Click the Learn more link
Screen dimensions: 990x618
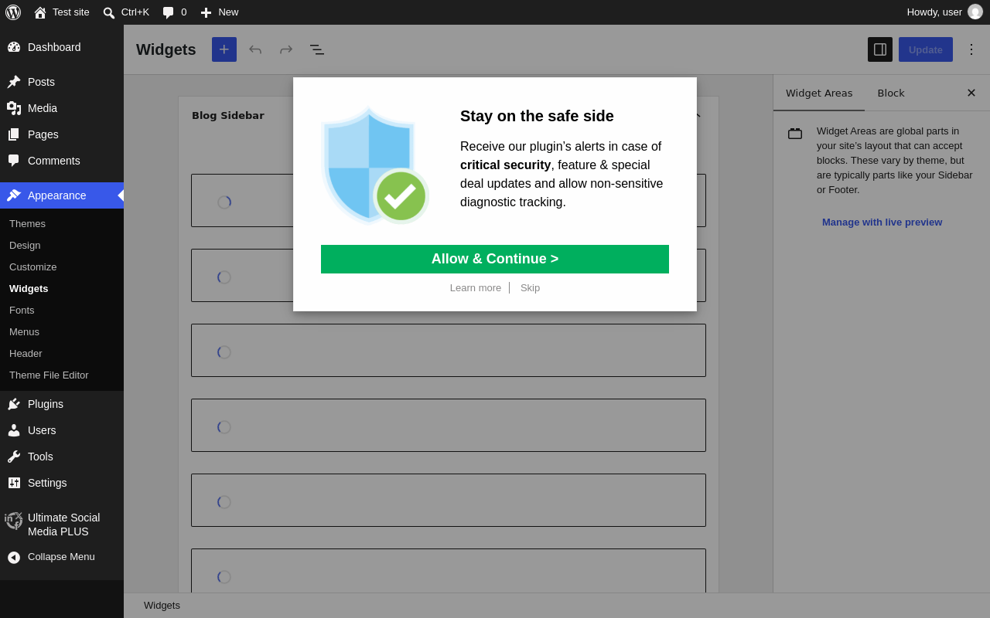476,288
